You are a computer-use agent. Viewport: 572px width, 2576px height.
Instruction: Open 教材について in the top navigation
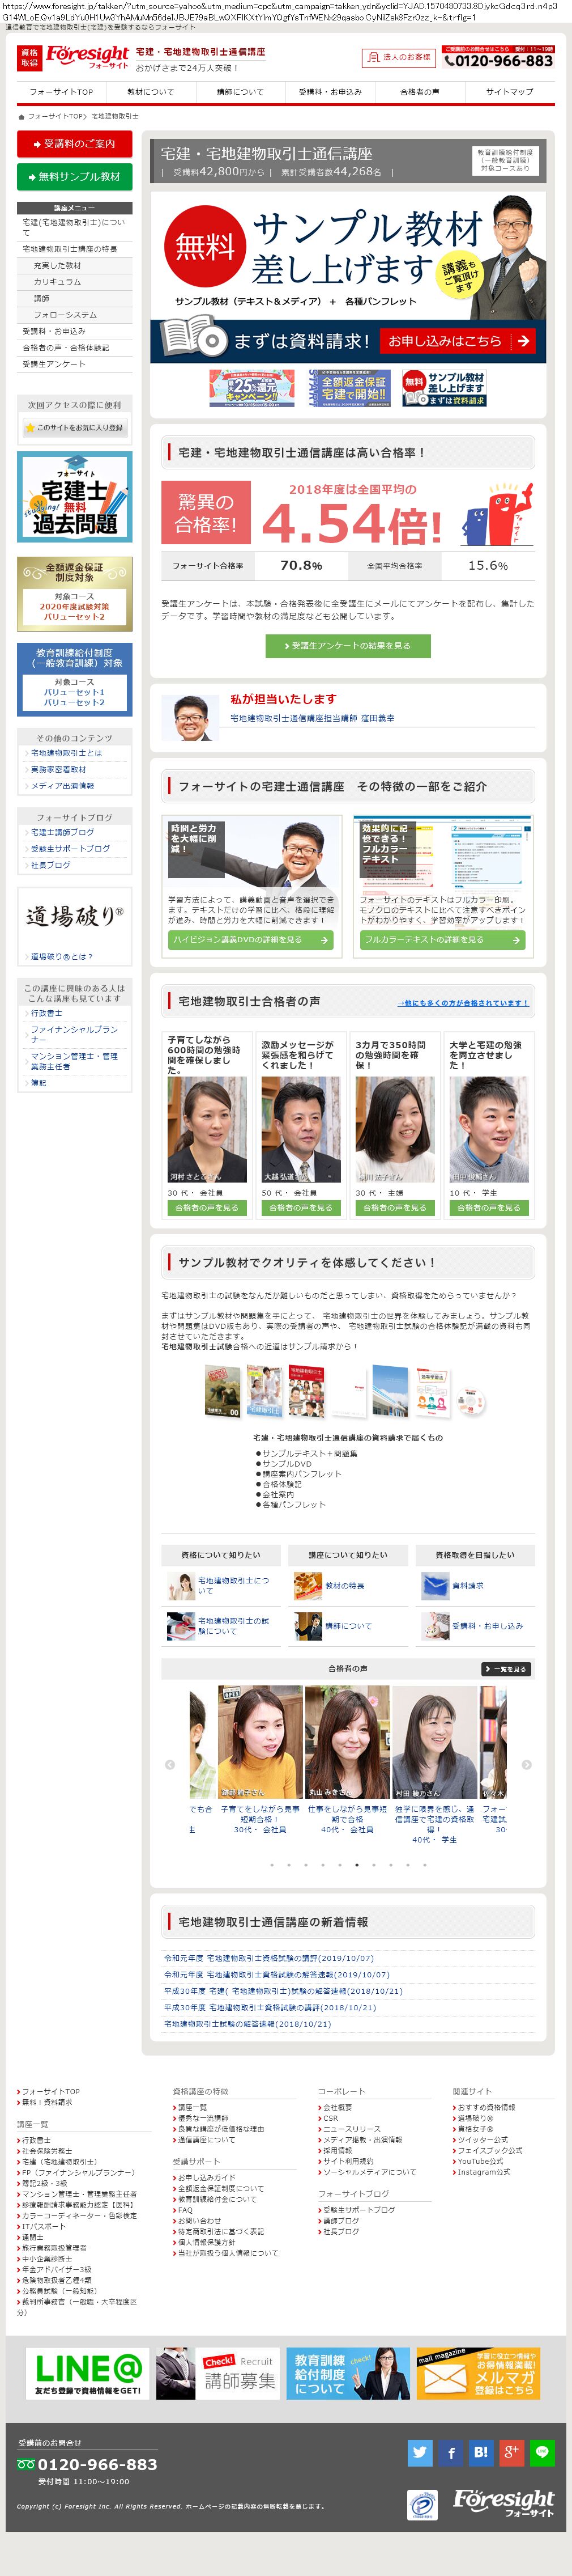pos(151,92)
